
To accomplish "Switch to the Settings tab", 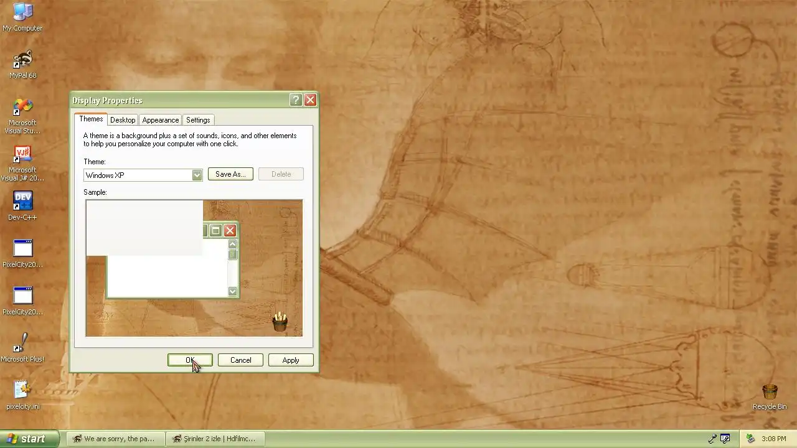I will pyautogui.click(x=198, y=120).
